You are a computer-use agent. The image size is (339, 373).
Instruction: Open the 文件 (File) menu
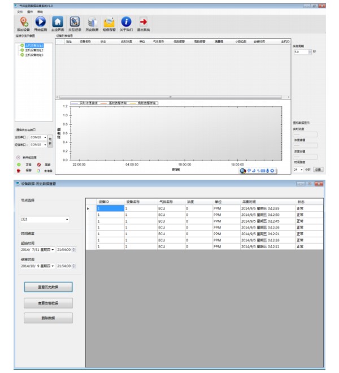coord(20,11)
